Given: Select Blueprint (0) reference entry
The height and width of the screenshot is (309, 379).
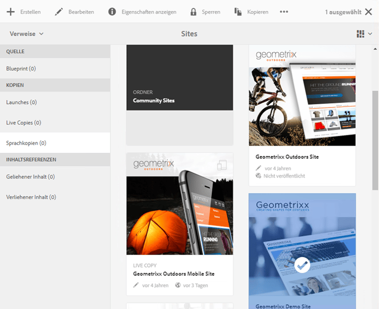Looking at the screenshot, I should click(55, 69).
